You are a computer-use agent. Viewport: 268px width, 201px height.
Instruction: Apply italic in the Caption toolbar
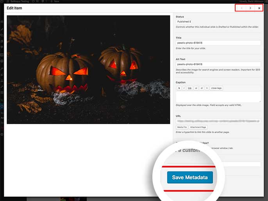[x=184, y=88]
